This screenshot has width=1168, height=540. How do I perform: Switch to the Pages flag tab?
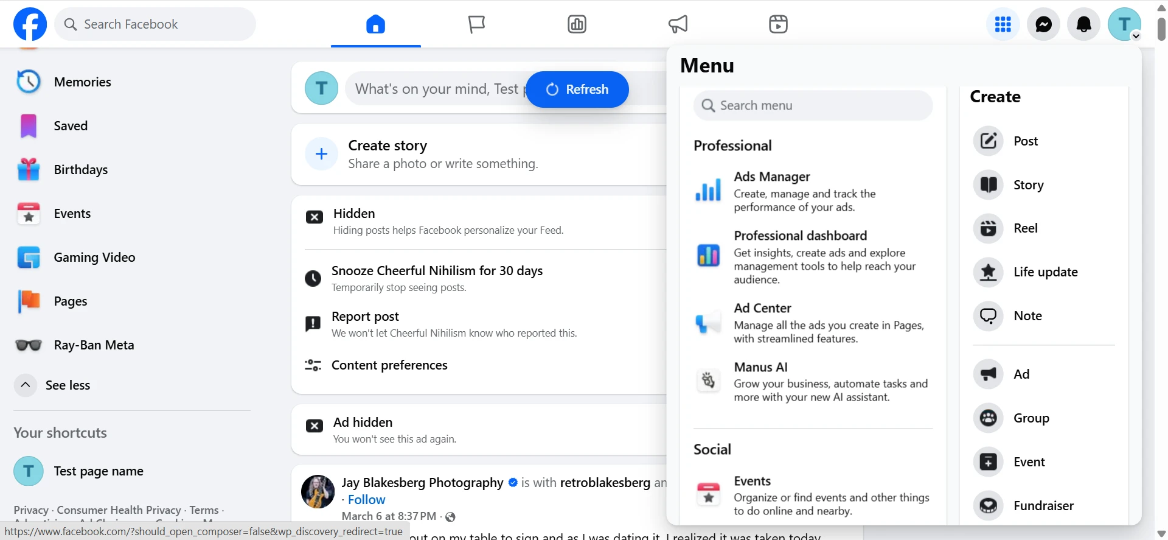476,24
